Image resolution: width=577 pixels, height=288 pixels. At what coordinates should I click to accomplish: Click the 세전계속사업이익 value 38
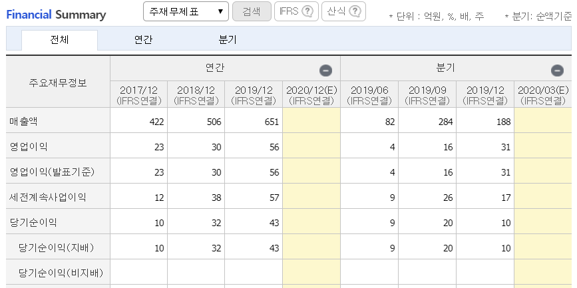(217, 198)
